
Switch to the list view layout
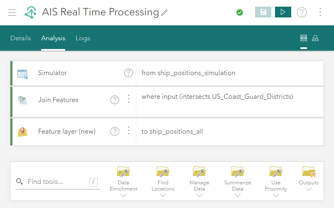(304, 38)
